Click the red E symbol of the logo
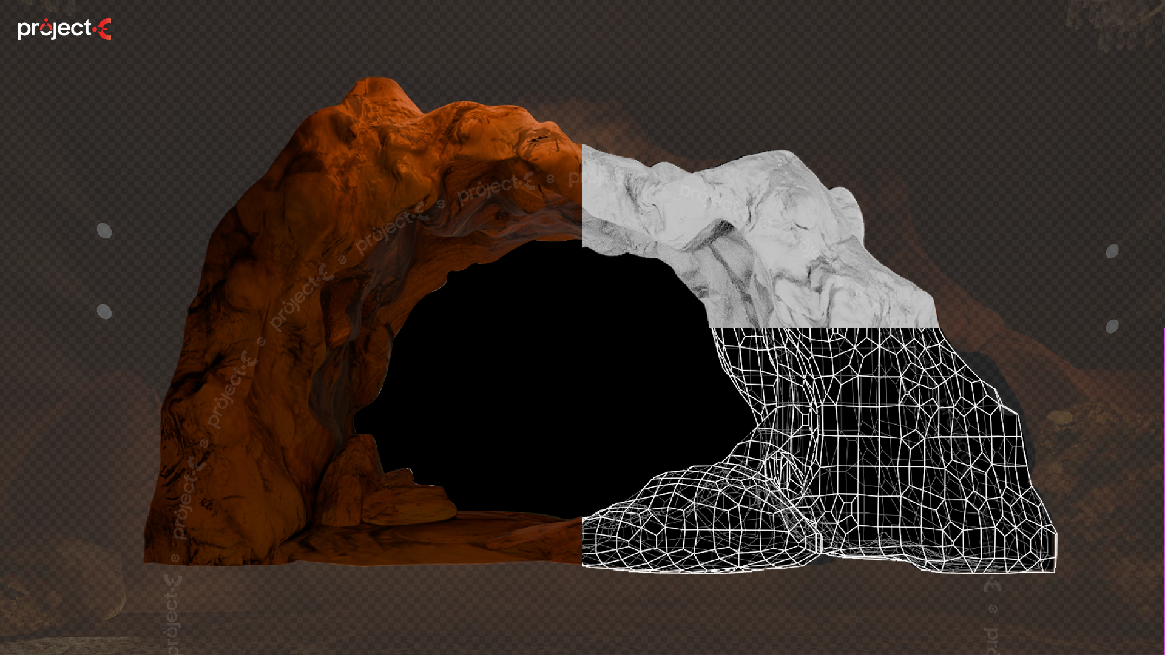The width and height of the screenshot is (1165, 655). [104, 29]
